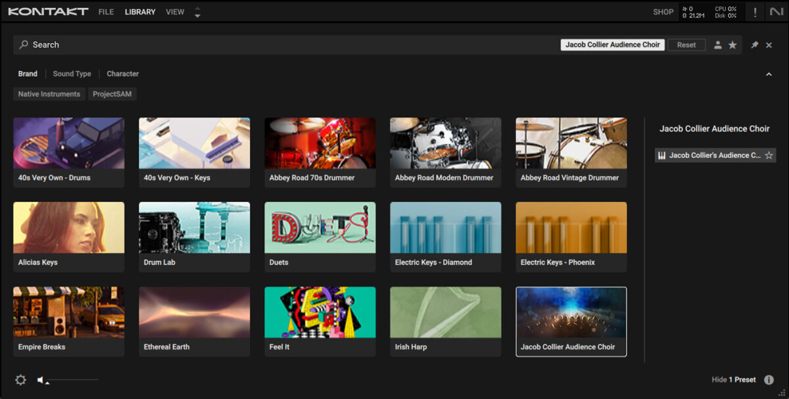Click the down arrow beside VIEW
789x399 pixels.
(x=198, y=16)
